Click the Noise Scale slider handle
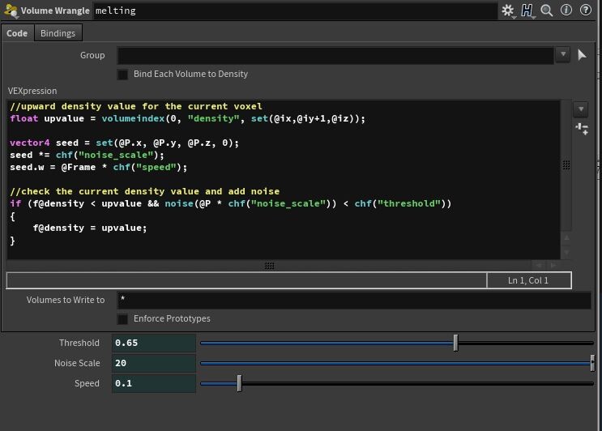This screenshot has width=602, height=431. pos(592,363)
